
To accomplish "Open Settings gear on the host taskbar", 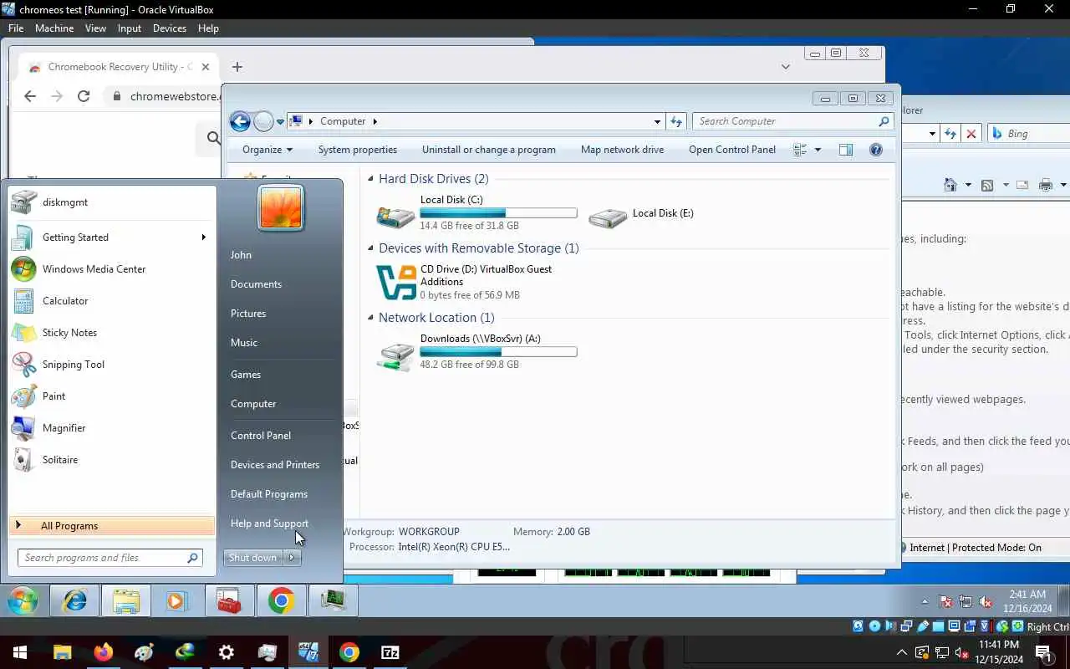I will (227, 652).
